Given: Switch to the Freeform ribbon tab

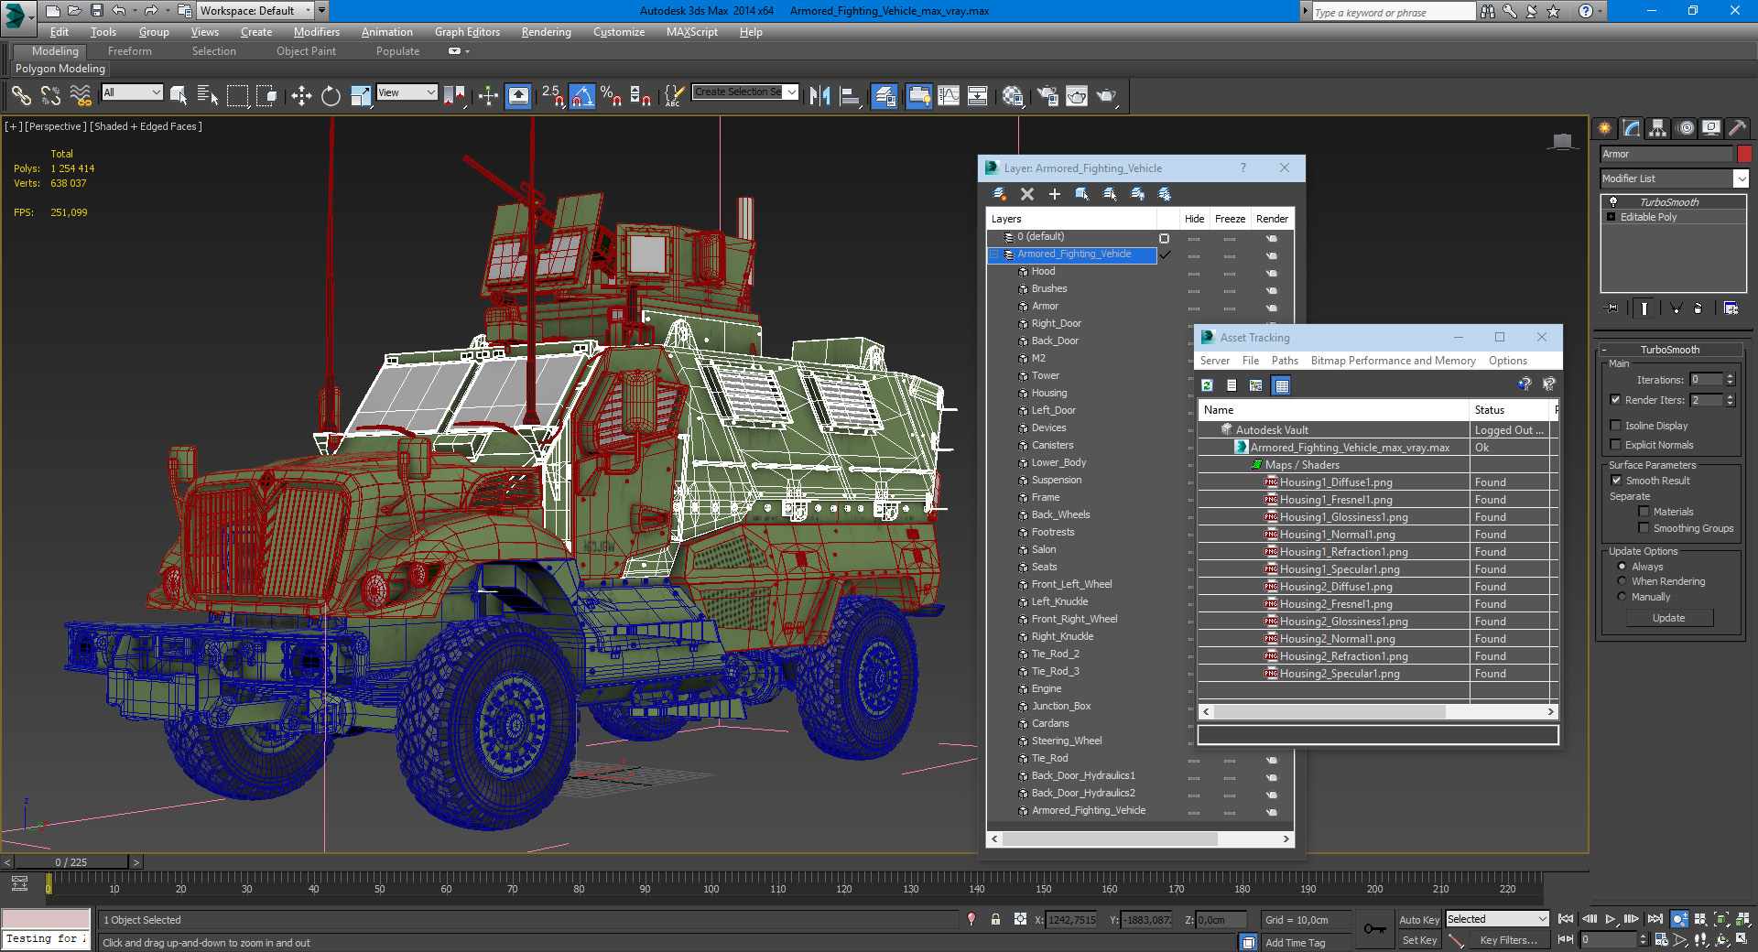Looking at the screenshot, I should [x=130, y=51].
